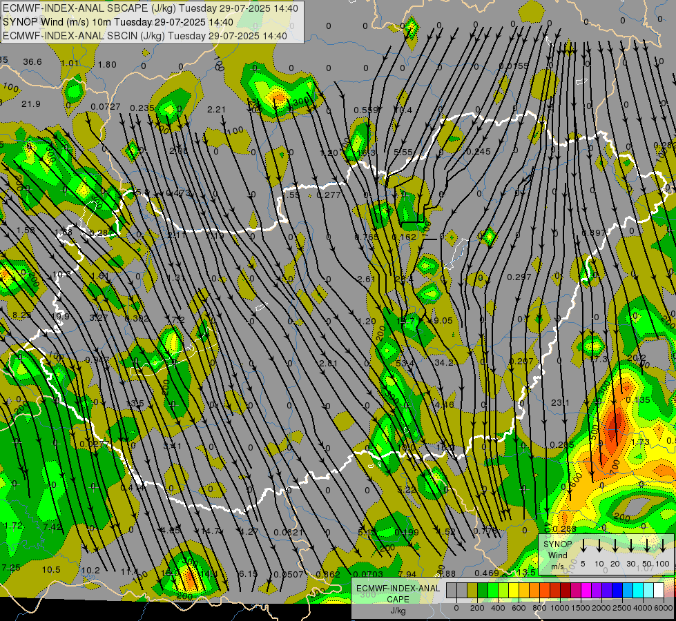The height and width of the screenshot is (621, 676).
Task: Select the white CAPE legend swatch
Action: 658,590
